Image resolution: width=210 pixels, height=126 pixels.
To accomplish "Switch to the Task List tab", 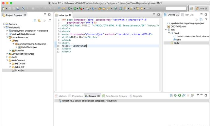I will coord(187,15).
